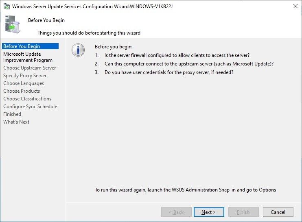Image resolution: width=302 pixels, height=222 pixels.
Task: Click Specify Proxy Server step
Action: pyautogui.click(x=25, y=76)
